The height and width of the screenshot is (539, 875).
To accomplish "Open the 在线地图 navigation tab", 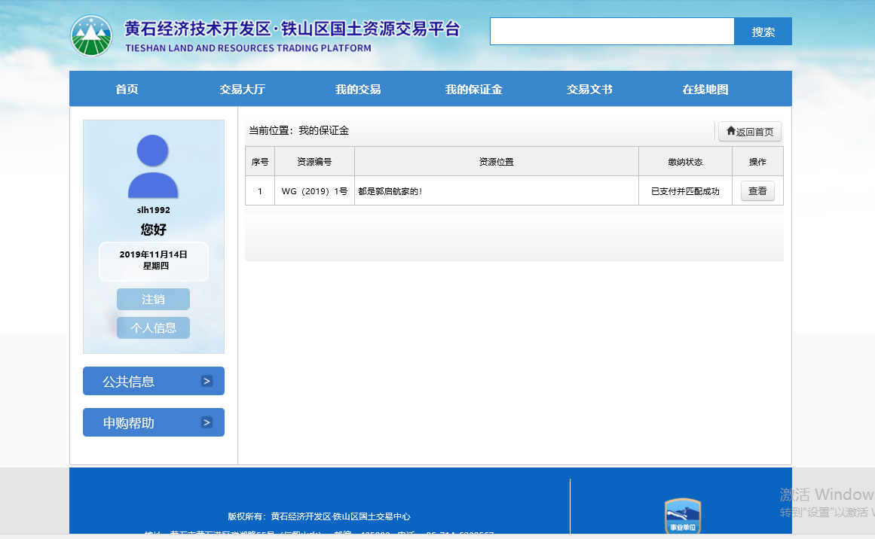I will pos(705,90).
